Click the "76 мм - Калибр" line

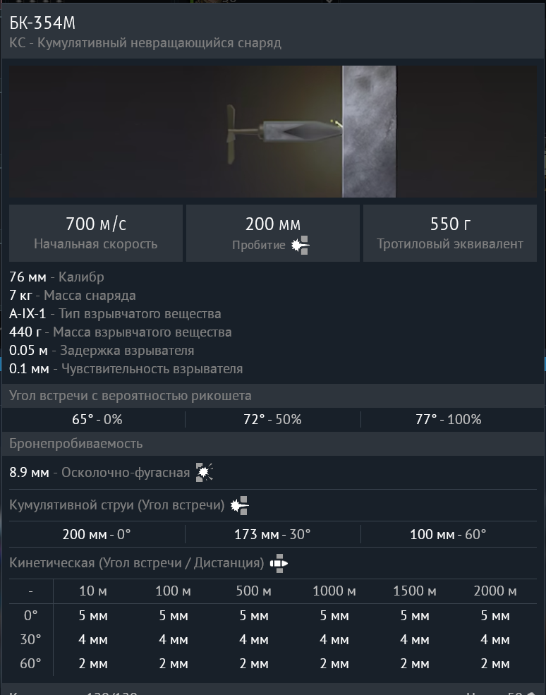(x=57, y=277)
